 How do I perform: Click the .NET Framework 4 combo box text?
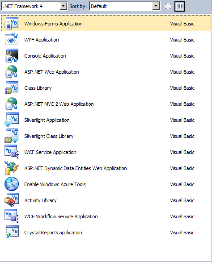(x=23, y=6)
